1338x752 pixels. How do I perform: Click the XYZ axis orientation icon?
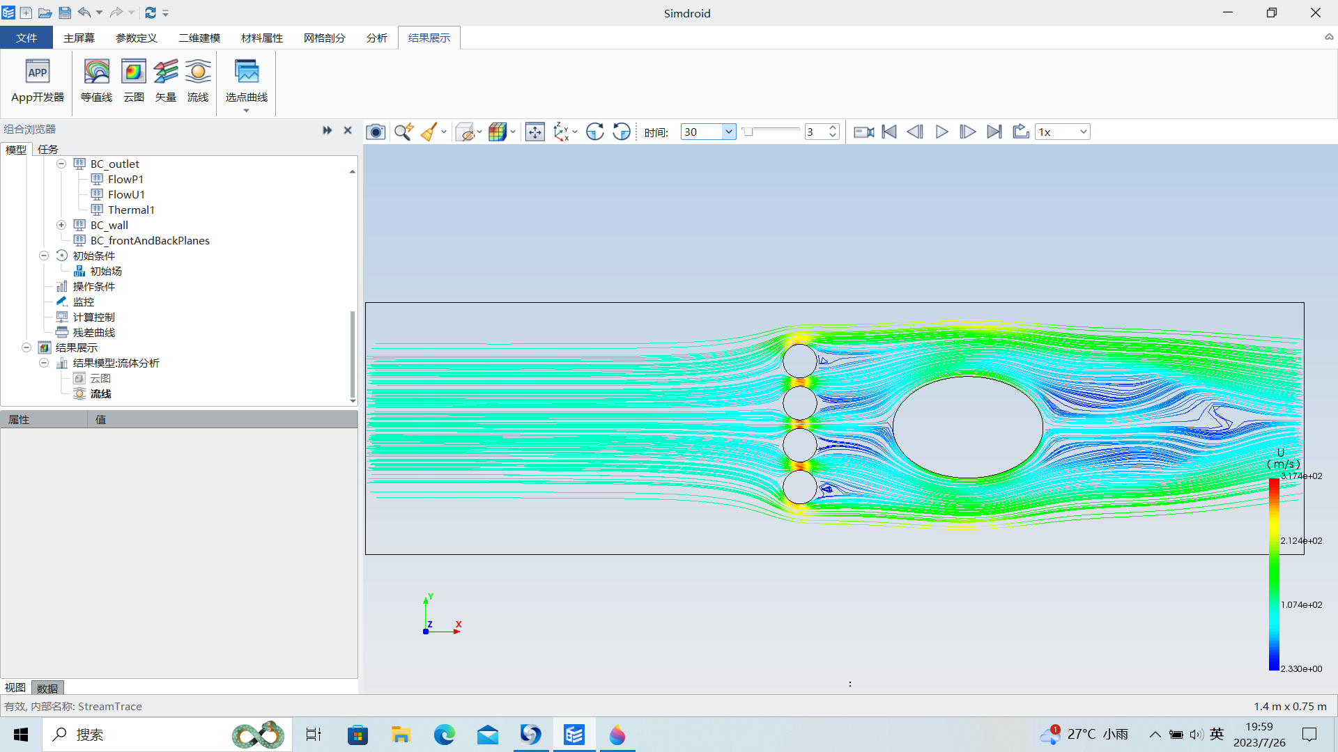pyautogui.click(x=562, y=132)
